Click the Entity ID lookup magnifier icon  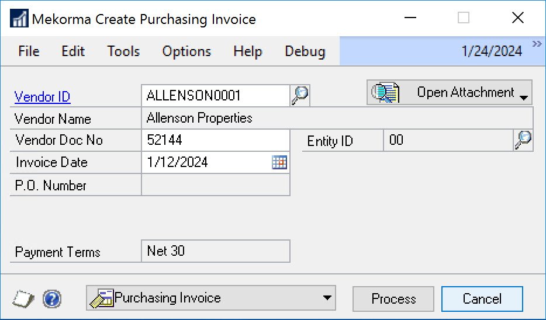pos(524,140)
